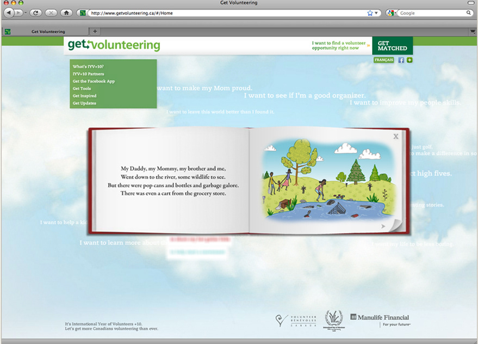Reload the page with the refresh button
This screenshot has width=478, height=344.
coord(36,13)
